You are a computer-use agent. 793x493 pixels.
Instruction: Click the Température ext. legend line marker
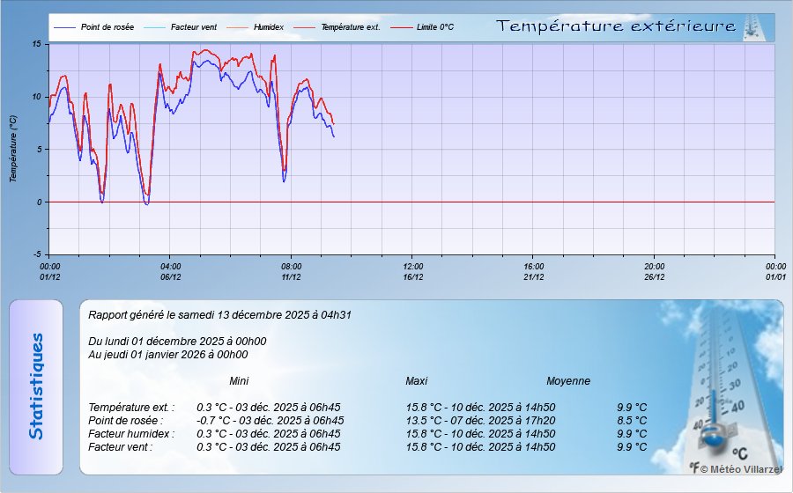[304, 27]
